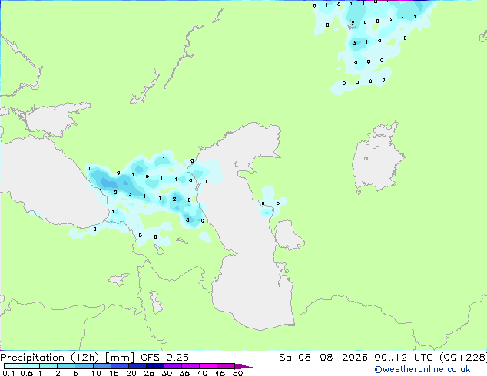
Task: Click the '[mm]' unit label
Action: click(120, 358)
